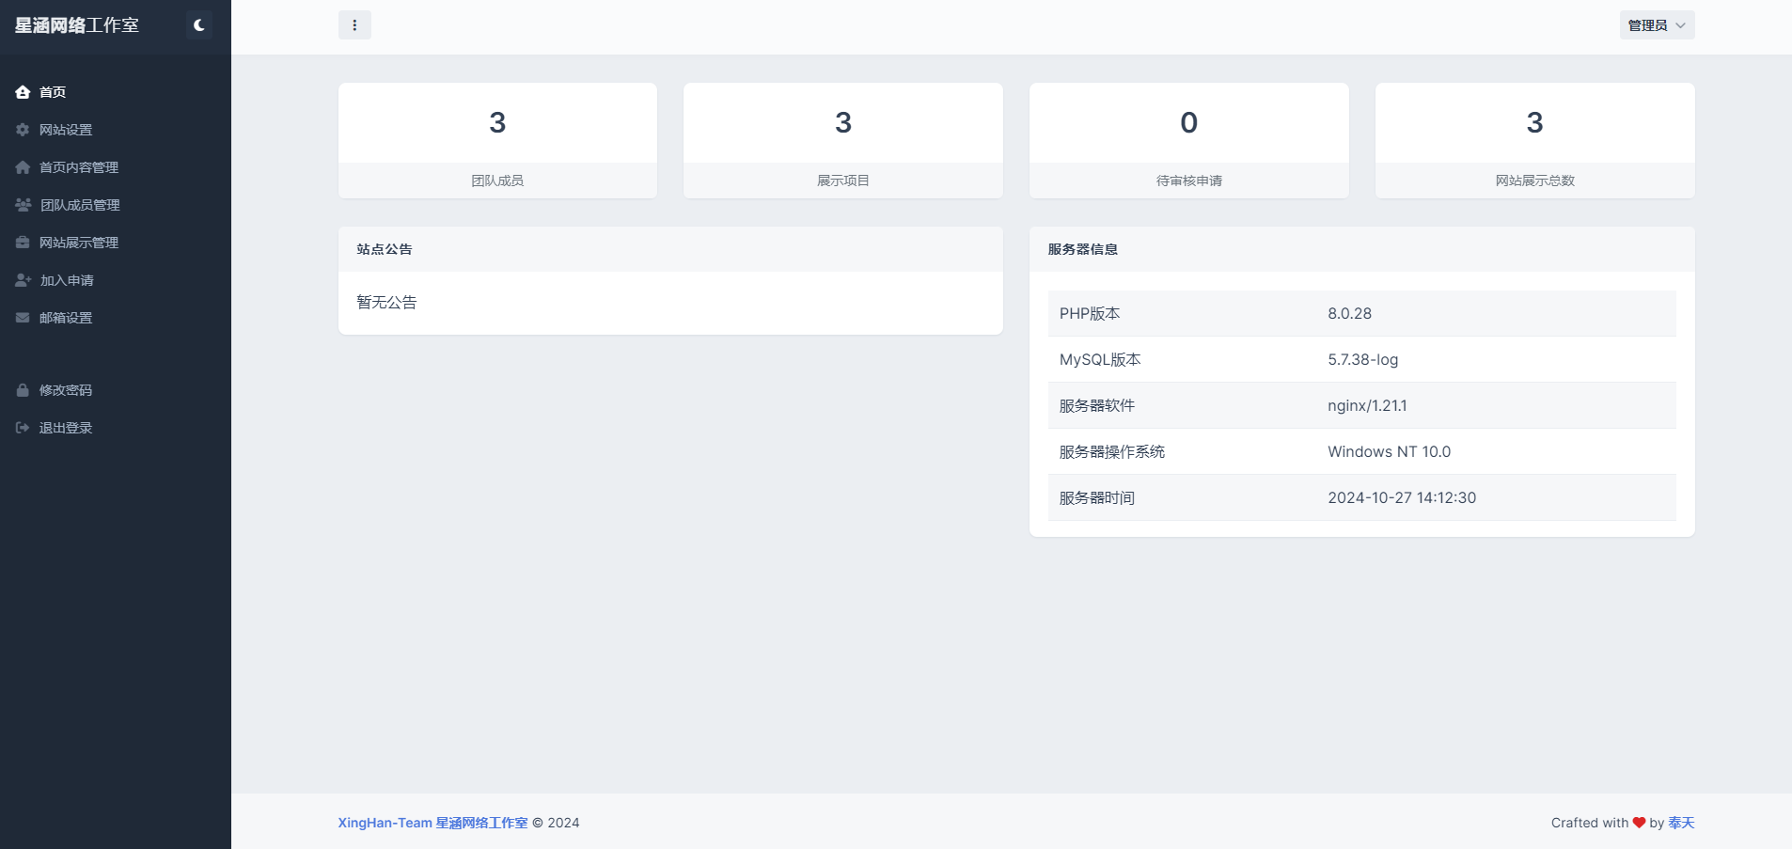Click the add-user icon for 加入申请
This screenshot has width=1792, height=849.
(x=23, y=280)
